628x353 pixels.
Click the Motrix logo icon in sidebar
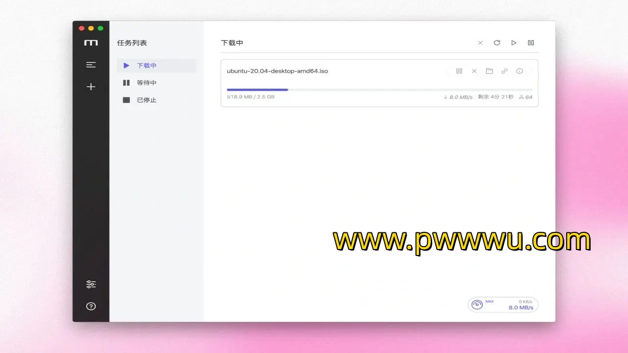pos(91,43)
